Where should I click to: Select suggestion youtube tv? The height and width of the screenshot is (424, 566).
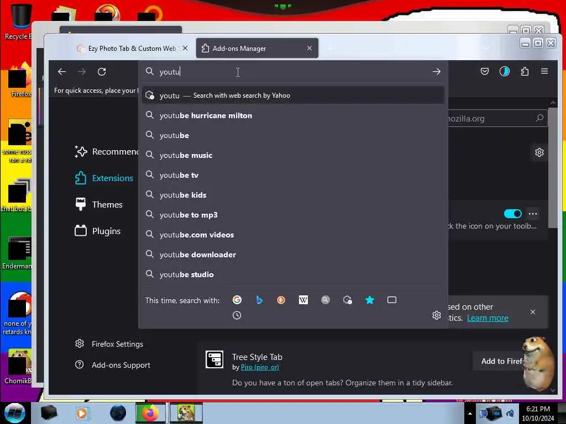click(x=293, y=175)
